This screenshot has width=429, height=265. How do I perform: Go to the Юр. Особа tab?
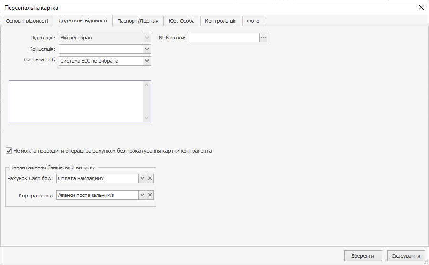(x=182, y=21)
